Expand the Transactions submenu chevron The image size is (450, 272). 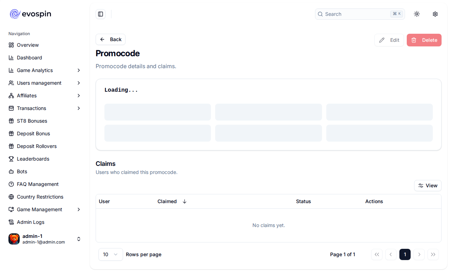point(79,108)
